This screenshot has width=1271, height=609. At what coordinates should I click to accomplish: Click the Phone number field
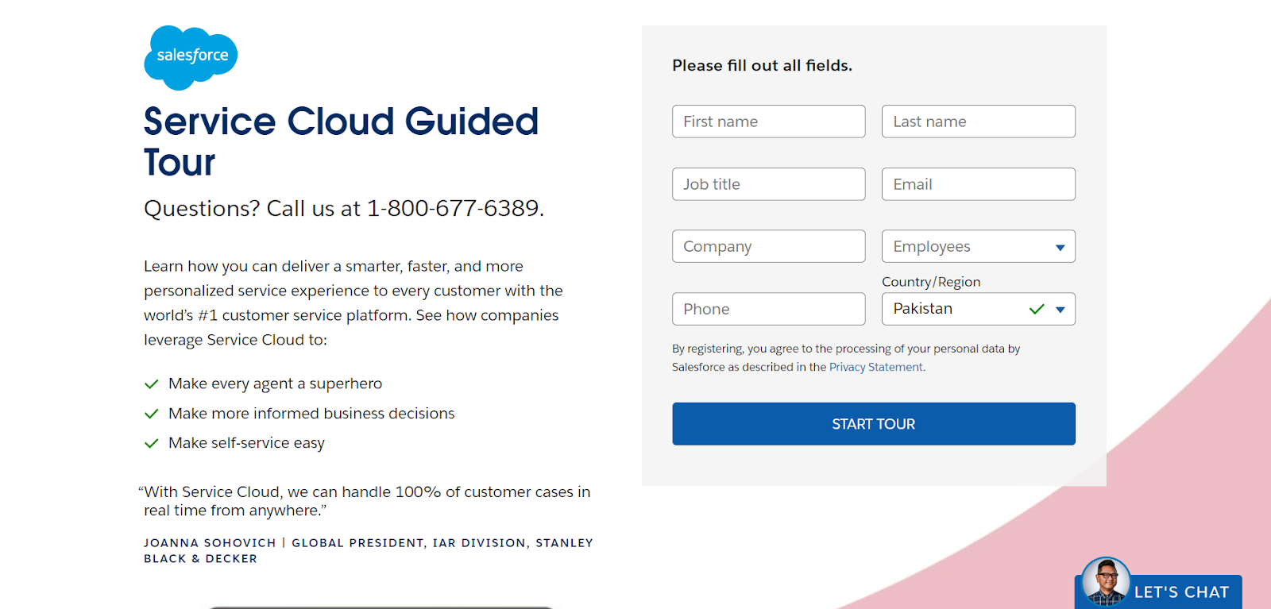(x=768, y=309)
